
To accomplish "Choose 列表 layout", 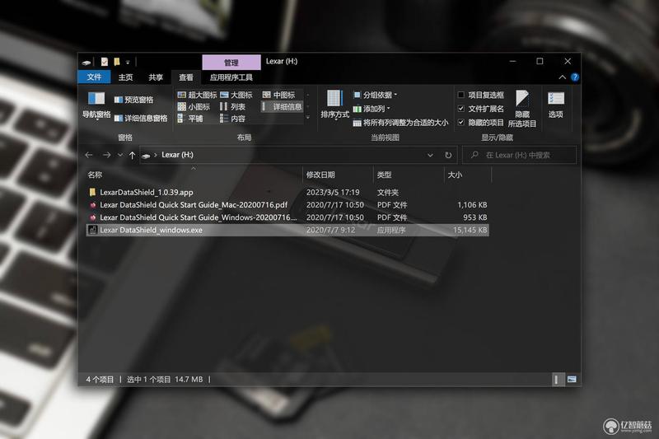I will click(x=233, y=107).
